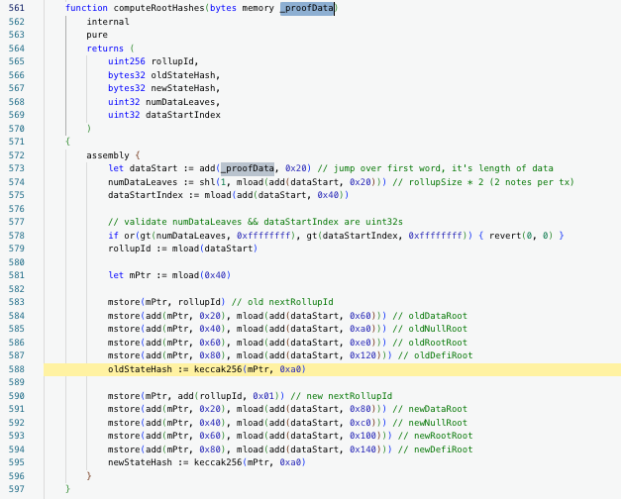Click the first 0xffffffff constant on line 578
621x499 pixels.
[x=263, y=236]
